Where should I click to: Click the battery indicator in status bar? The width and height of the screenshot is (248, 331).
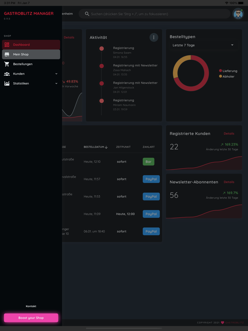tap(241, 3)
